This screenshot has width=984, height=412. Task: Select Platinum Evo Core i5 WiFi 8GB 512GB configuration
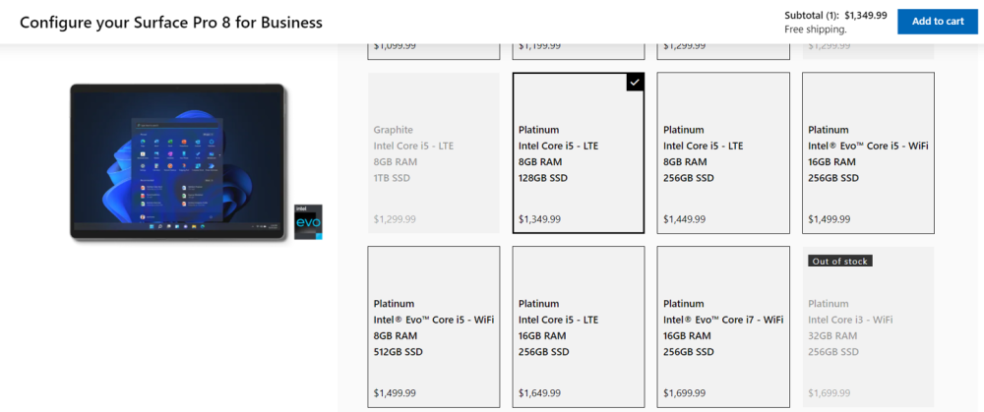point(433,326)
